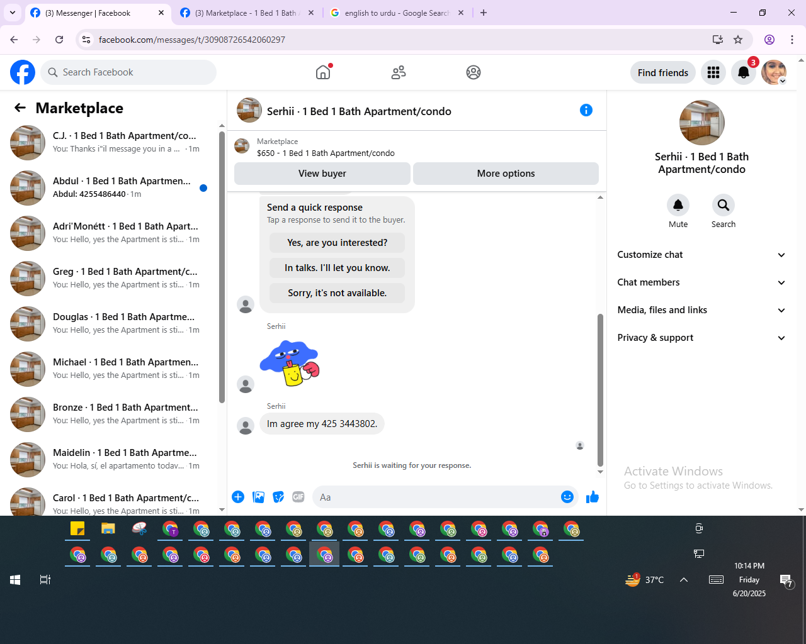Viewport: 806px width, 644px height.
Task: Open the Maidelin conversation
Action: click(110, 460)
